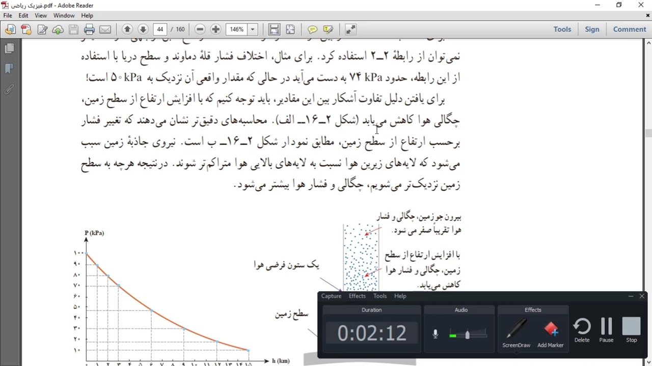Open the recorder's Capture menu

tap(331, 296)
